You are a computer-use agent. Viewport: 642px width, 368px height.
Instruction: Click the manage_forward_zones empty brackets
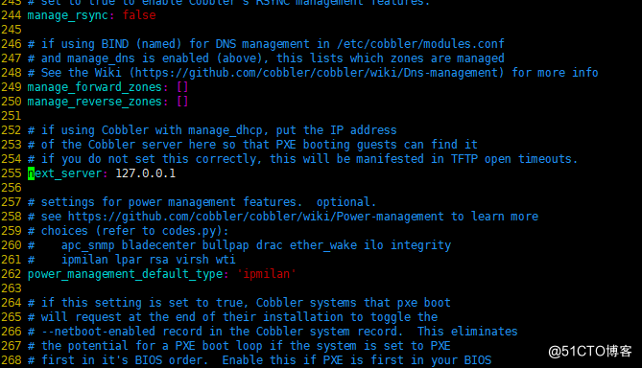point(182,87)
